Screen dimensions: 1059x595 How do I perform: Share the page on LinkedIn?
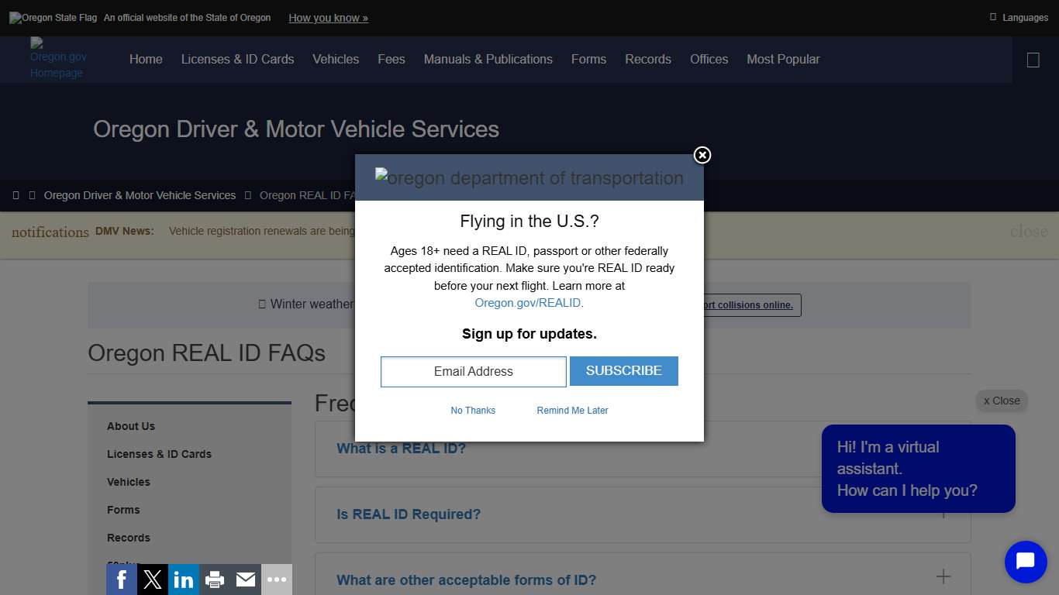click(184, 579)
